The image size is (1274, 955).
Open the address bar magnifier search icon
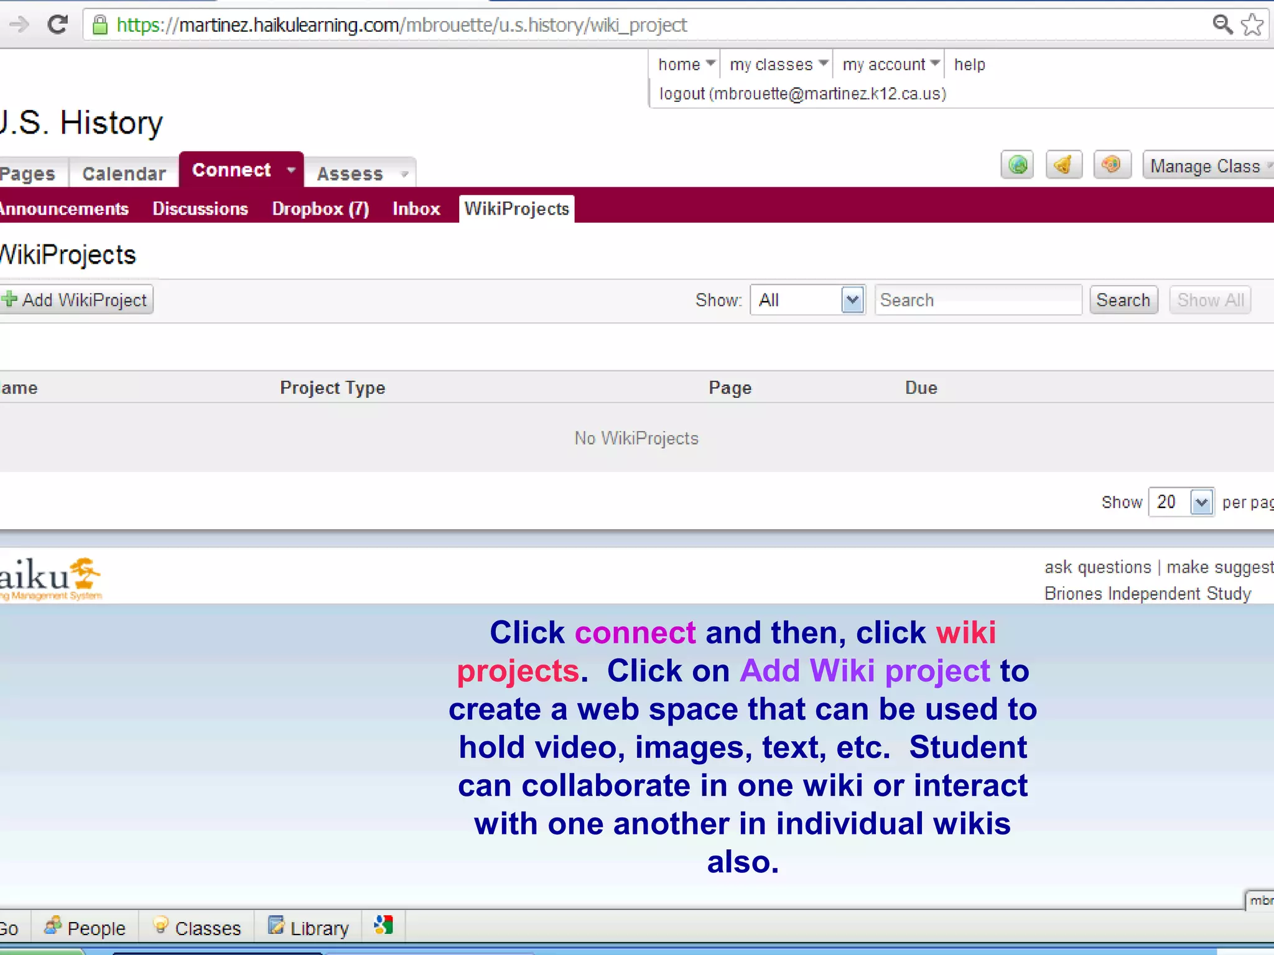point(1222,25)
